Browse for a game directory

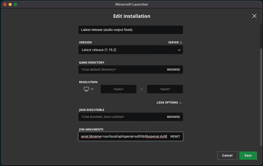click(x=174, y=69)
